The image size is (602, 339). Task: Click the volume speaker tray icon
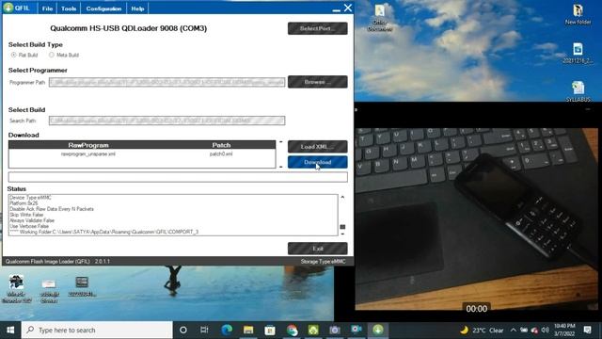point(545,330)
